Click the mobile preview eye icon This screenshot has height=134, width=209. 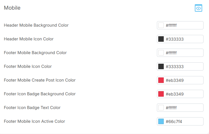[x=198, y=8]
